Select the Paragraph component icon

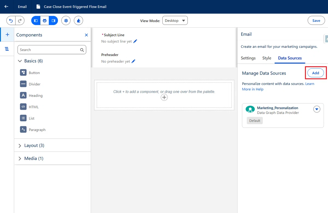[x=23, y=129]
